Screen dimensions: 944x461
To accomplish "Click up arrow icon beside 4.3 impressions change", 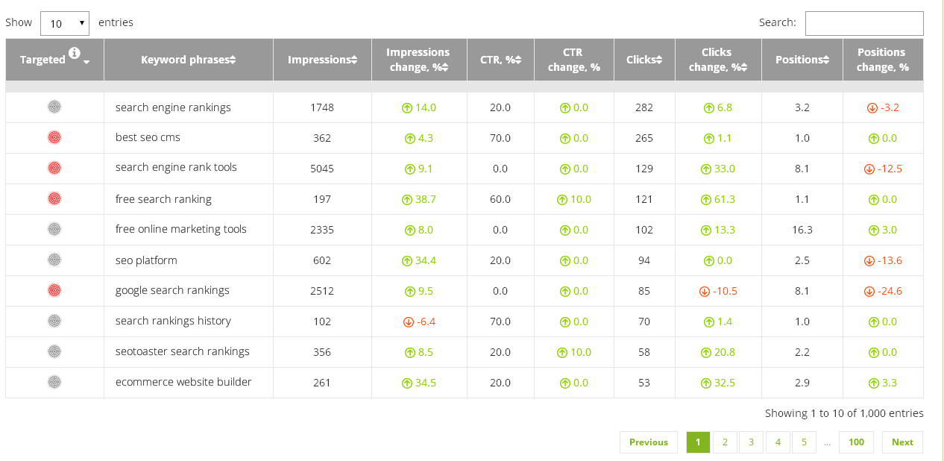I will click(x=410, y=139).
